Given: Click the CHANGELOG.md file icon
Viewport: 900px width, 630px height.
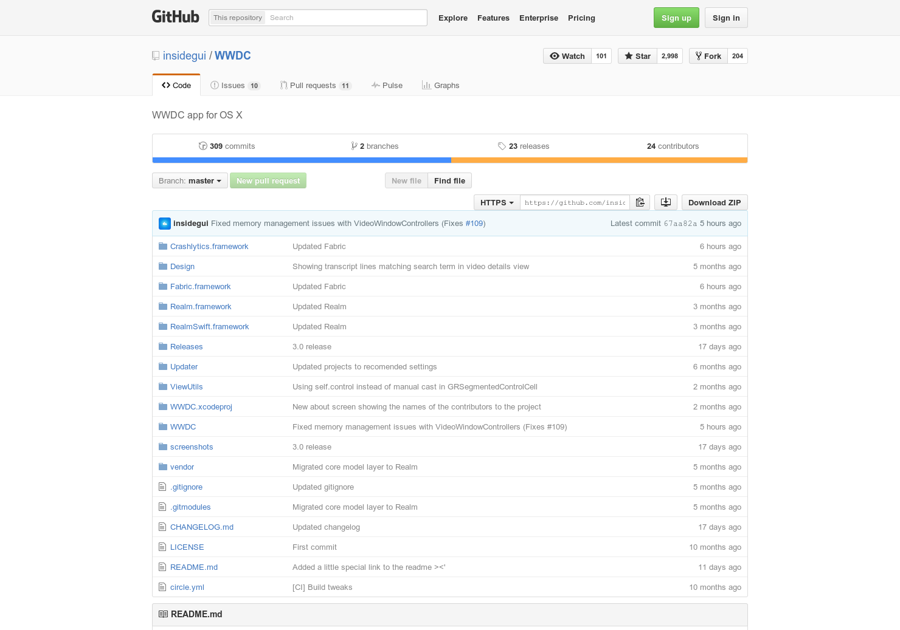Looking at the screenshot, I should pyautogui.click(x=162, y=527).
